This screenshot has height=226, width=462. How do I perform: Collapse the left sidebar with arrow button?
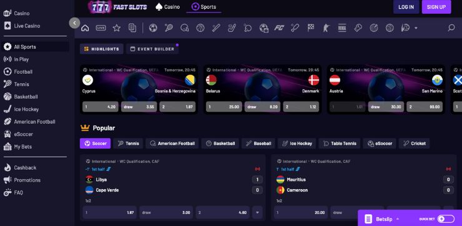coord(74,23)
